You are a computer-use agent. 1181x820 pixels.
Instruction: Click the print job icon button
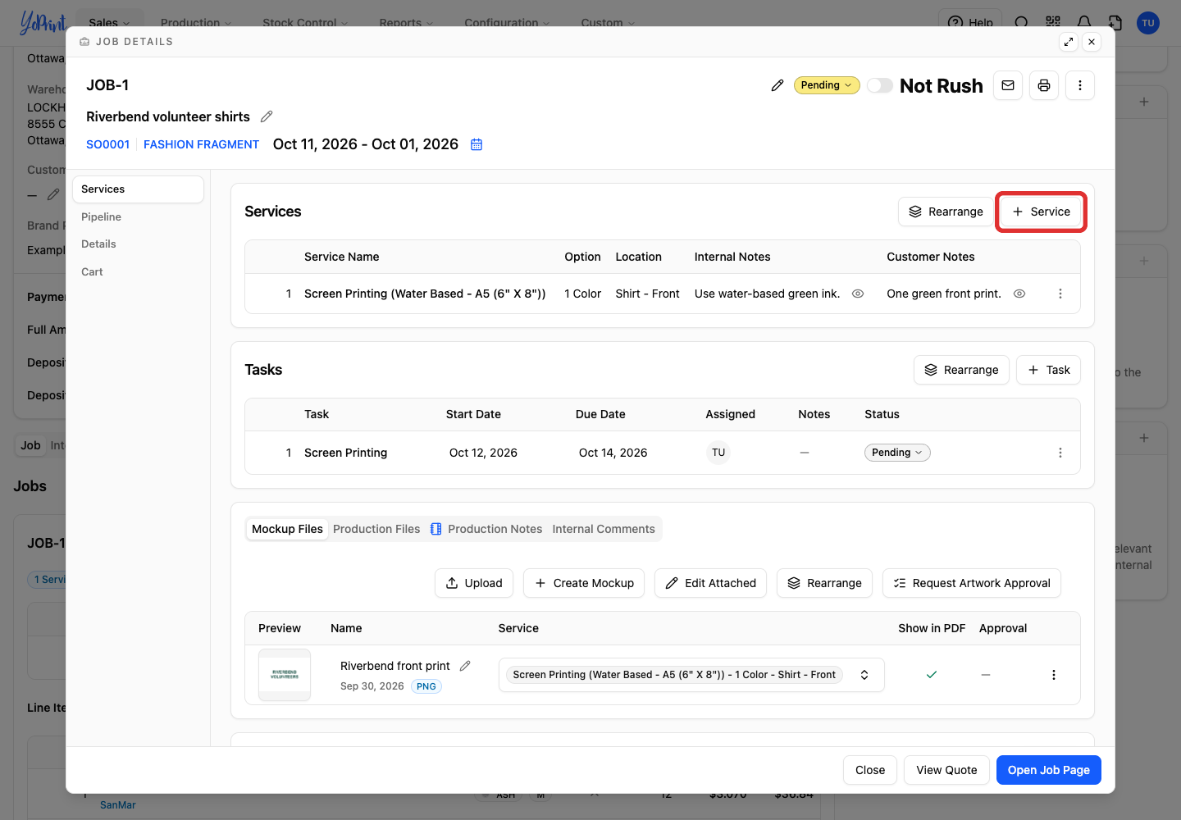point(1044,85)
